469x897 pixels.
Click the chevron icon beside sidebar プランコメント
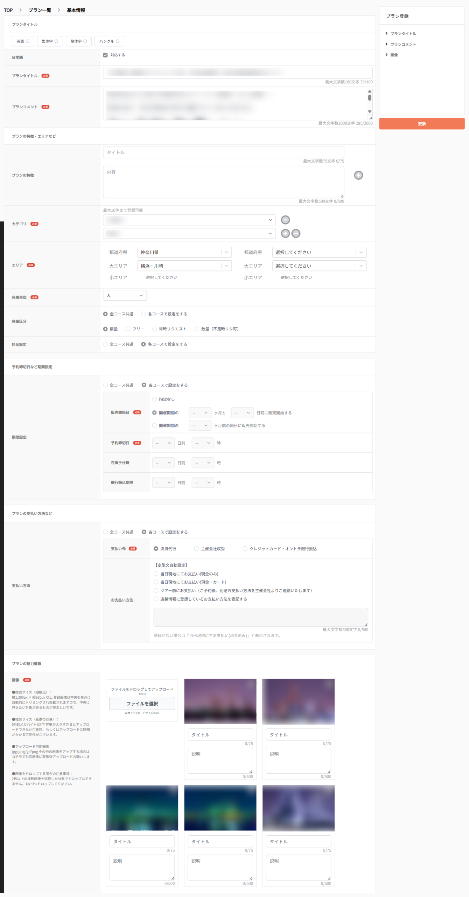click(386, 44)
